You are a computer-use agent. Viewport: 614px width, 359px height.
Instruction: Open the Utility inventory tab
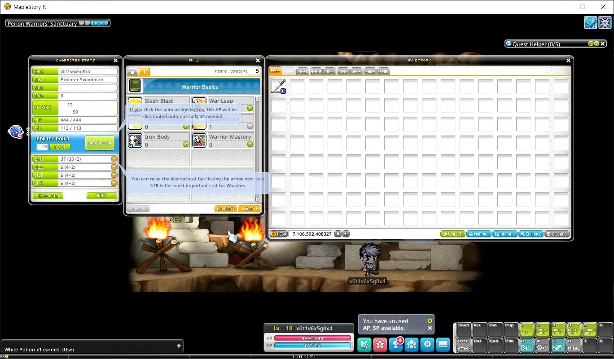click(329, 71)
